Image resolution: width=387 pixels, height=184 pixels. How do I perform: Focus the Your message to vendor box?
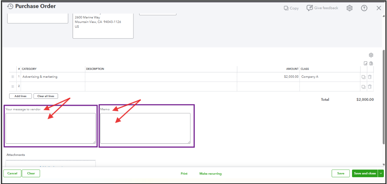point(51,128)
